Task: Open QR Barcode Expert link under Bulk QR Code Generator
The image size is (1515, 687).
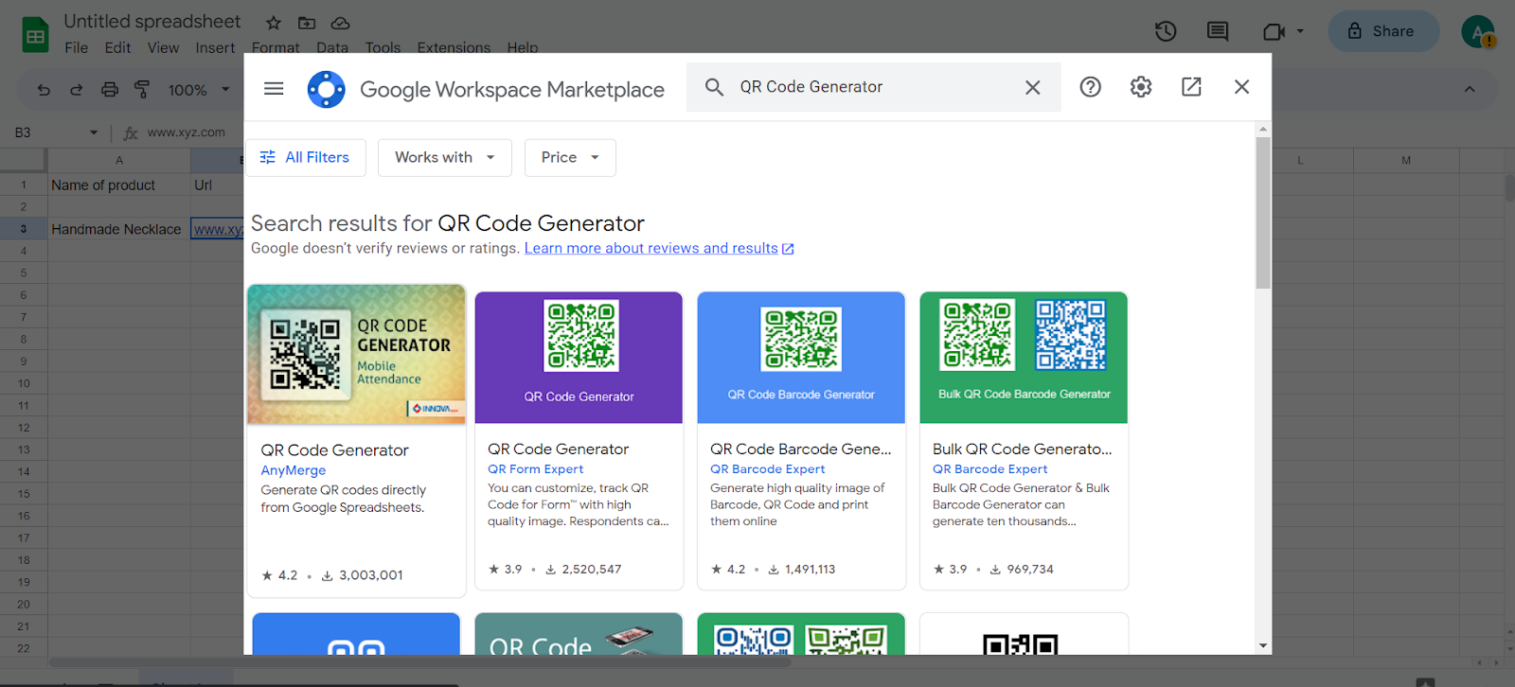Action: [x=989, y=468]
